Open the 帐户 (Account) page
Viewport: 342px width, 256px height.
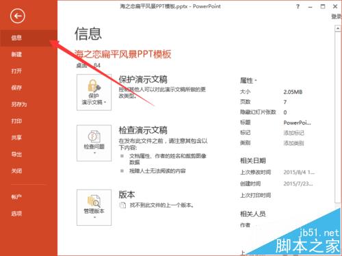(x=29, y=196)
